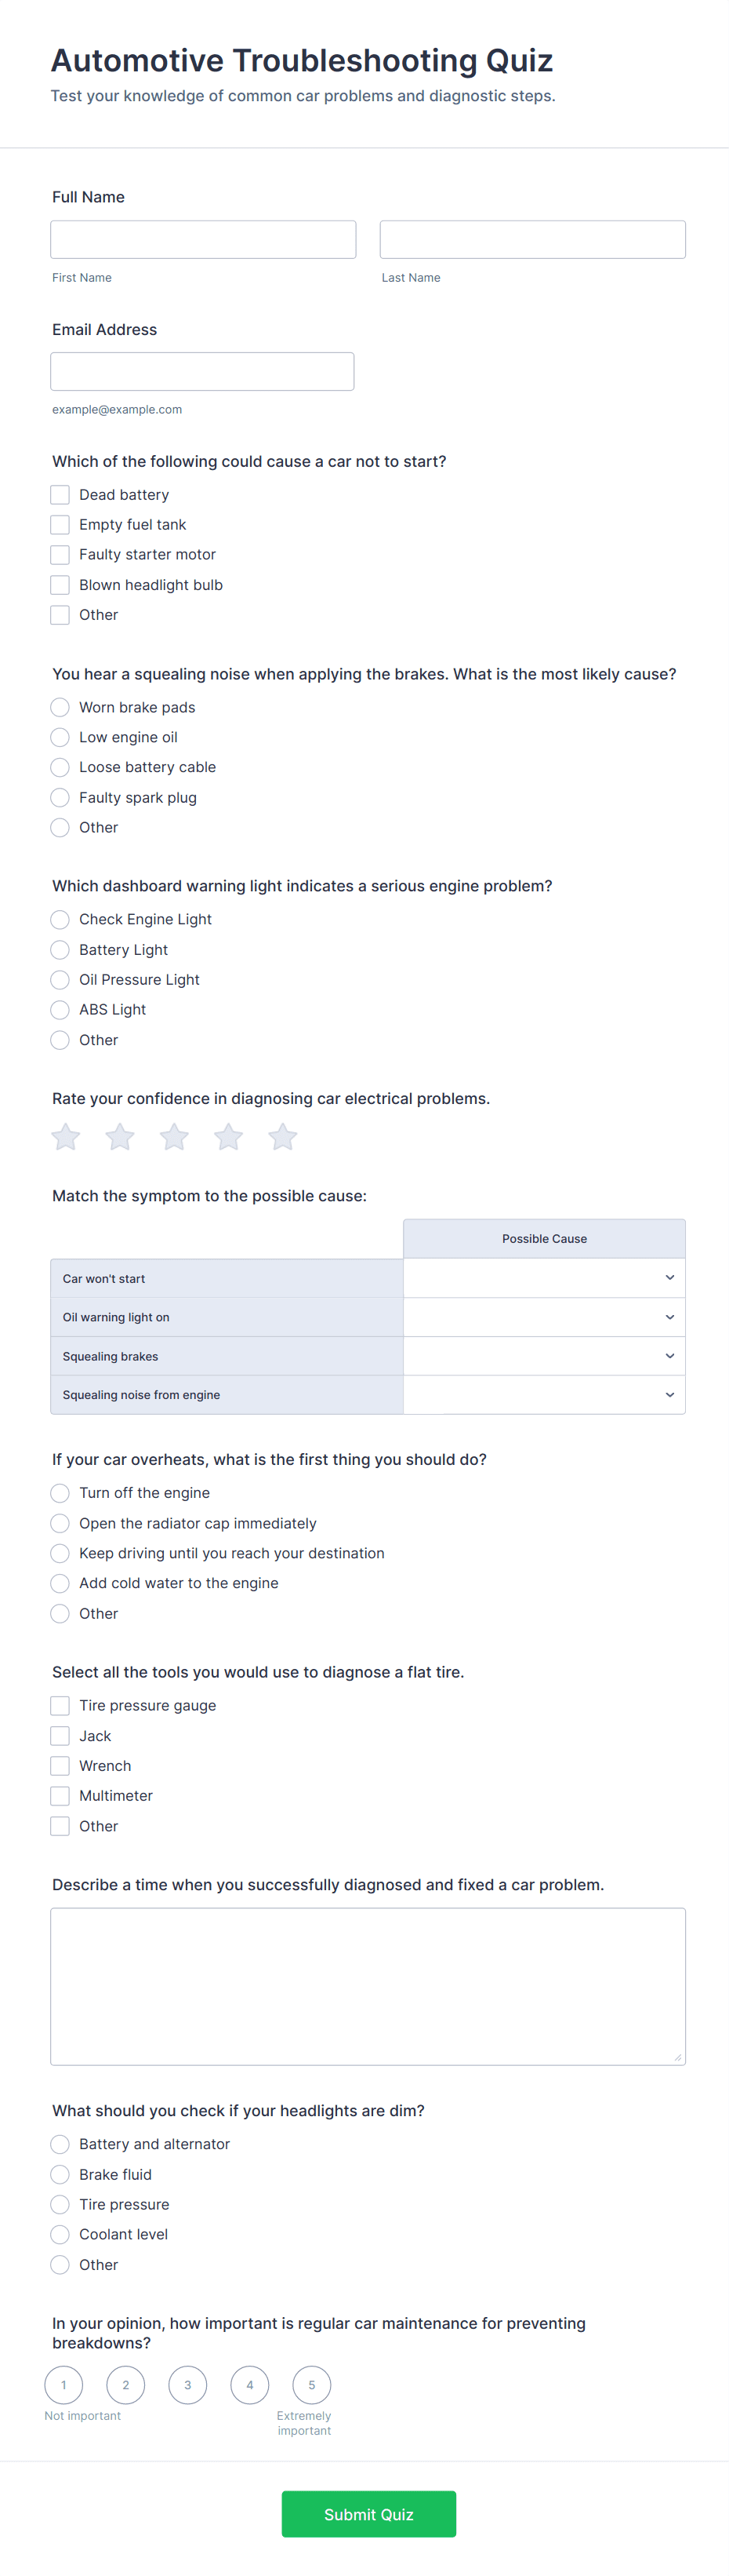Open Squealing noise from engine dropdown
729x2576 pixels.
[544, 1395]
